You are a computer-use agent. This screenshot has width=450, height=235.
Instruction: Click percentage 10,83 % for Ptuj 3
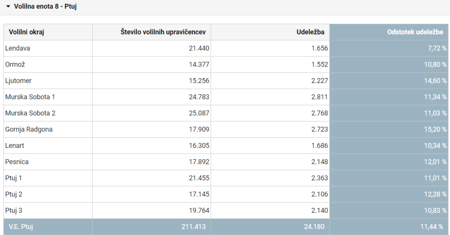point(435,210)
